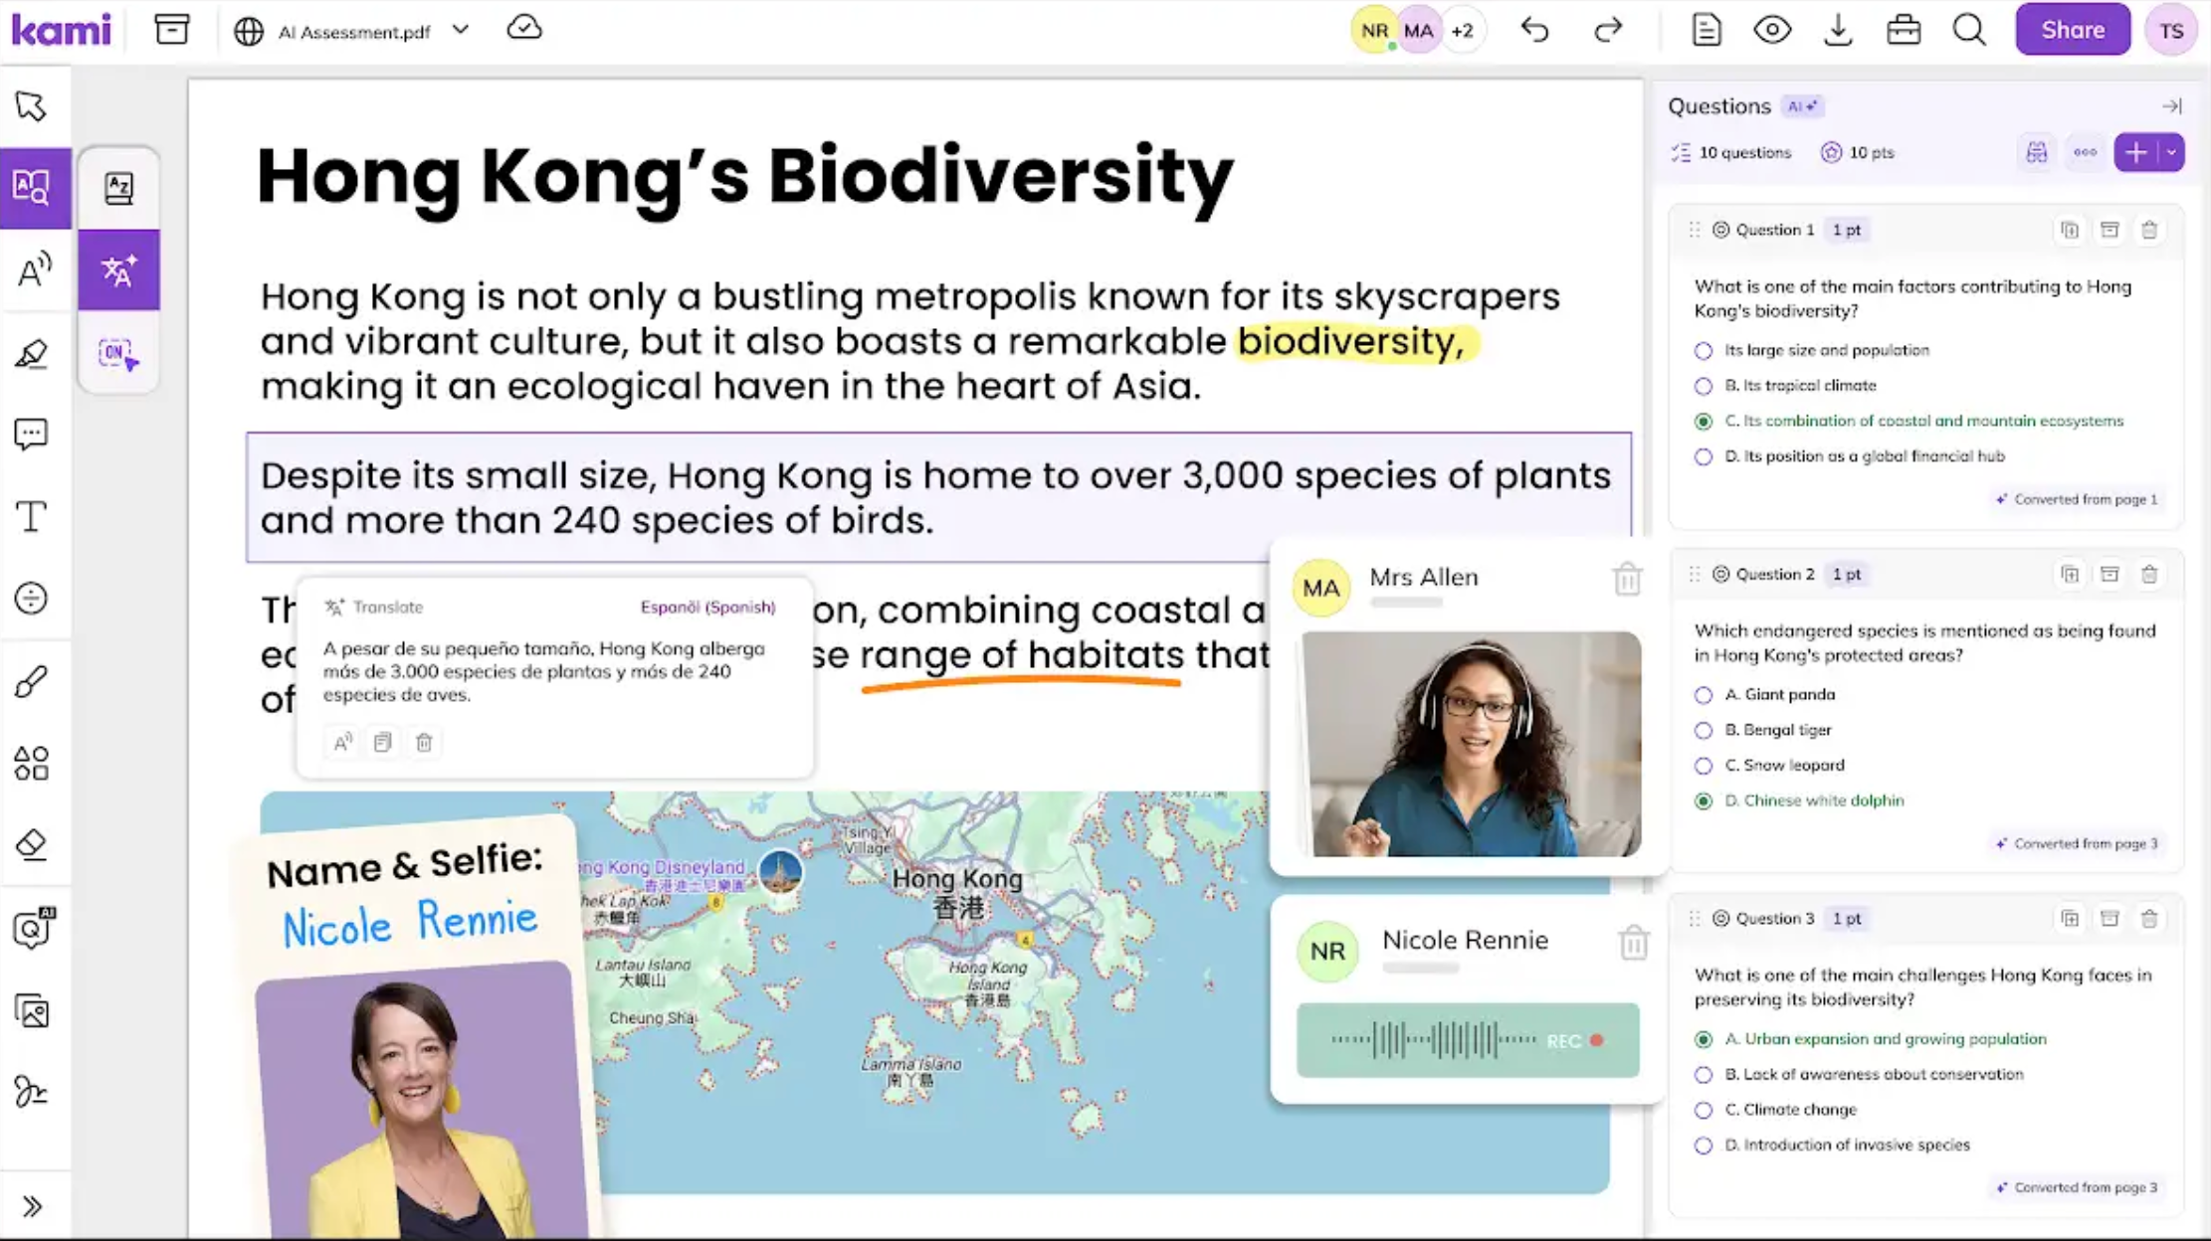
Task: Pick answer C. Climate change
Action: tap(1704, 1110)
